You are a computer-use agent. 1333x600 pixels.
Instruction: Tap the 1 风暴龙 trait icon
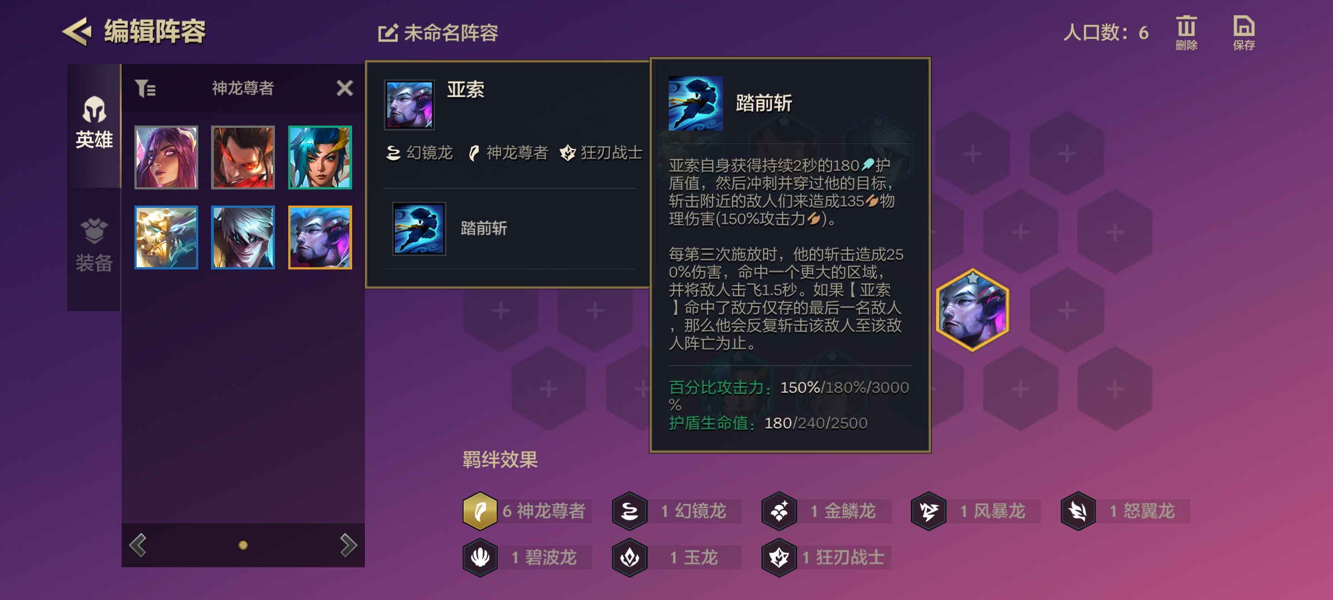pos(929,511)
